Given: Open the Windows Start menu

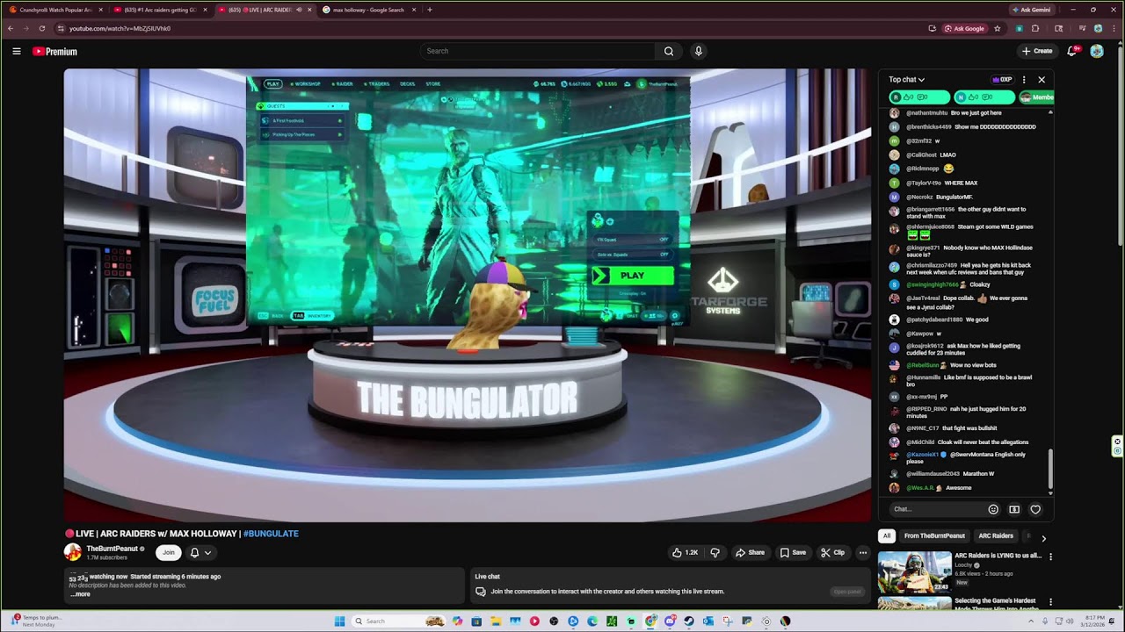Looking at the screenshot, I should click(x=339, y=621).
